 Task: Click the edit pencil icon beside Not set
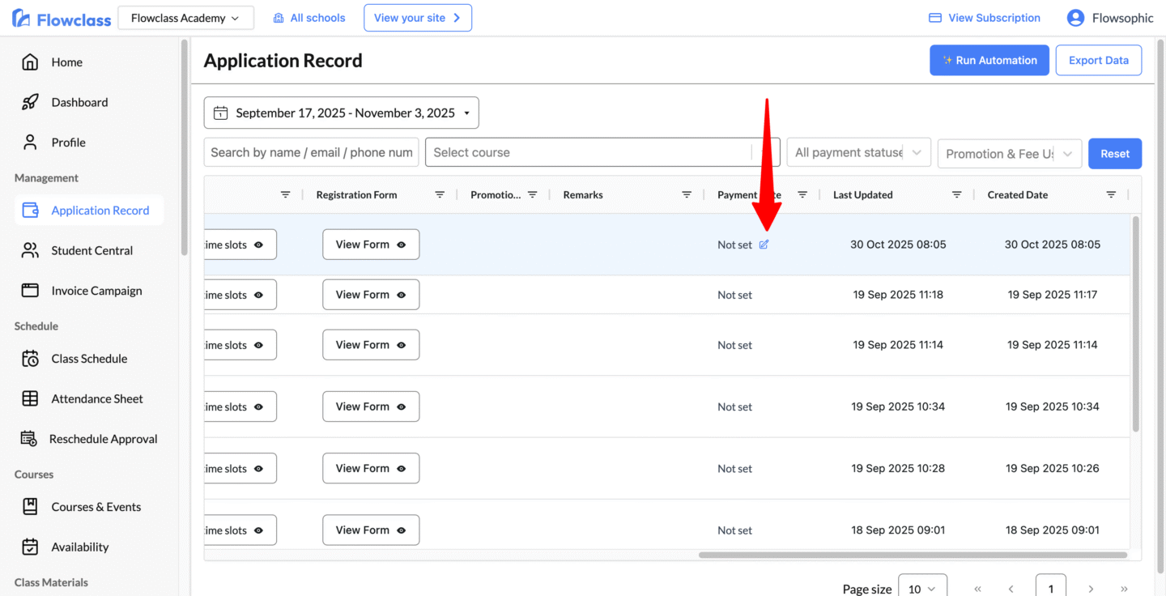(x=764, y=245)
